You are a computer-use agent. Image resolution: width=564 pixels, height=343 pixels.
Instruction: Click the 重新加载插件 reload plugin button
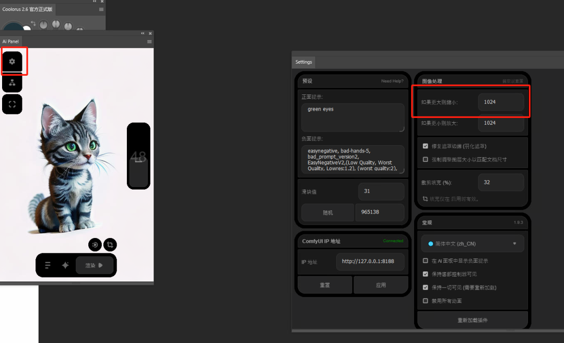(472, 320)
